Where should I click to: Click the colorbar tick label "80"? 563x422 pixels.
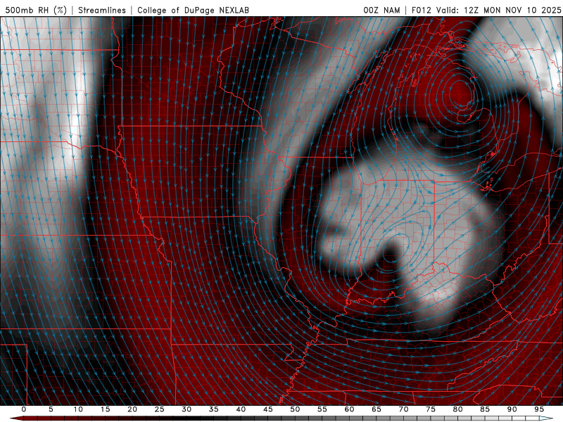tap(458, 409)
